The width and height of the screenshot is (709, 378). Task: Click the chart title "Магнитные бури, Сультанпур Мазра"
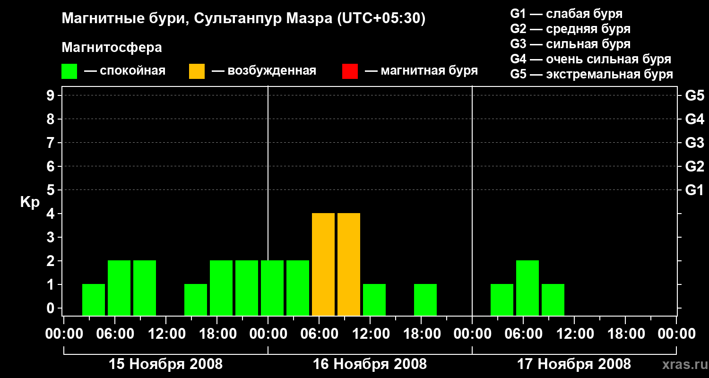tap(243, 18)
